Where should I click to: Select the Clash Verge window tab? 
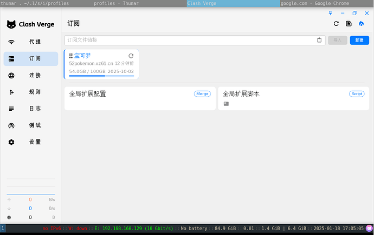[x=233, y=3]
